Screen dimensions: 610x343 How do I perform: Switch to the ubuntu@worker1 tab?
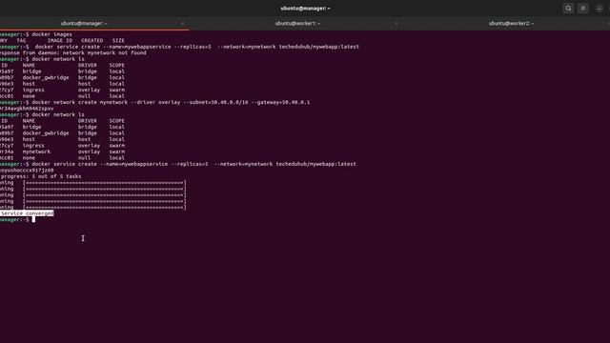pyautogui.click(x=297, y=23)
